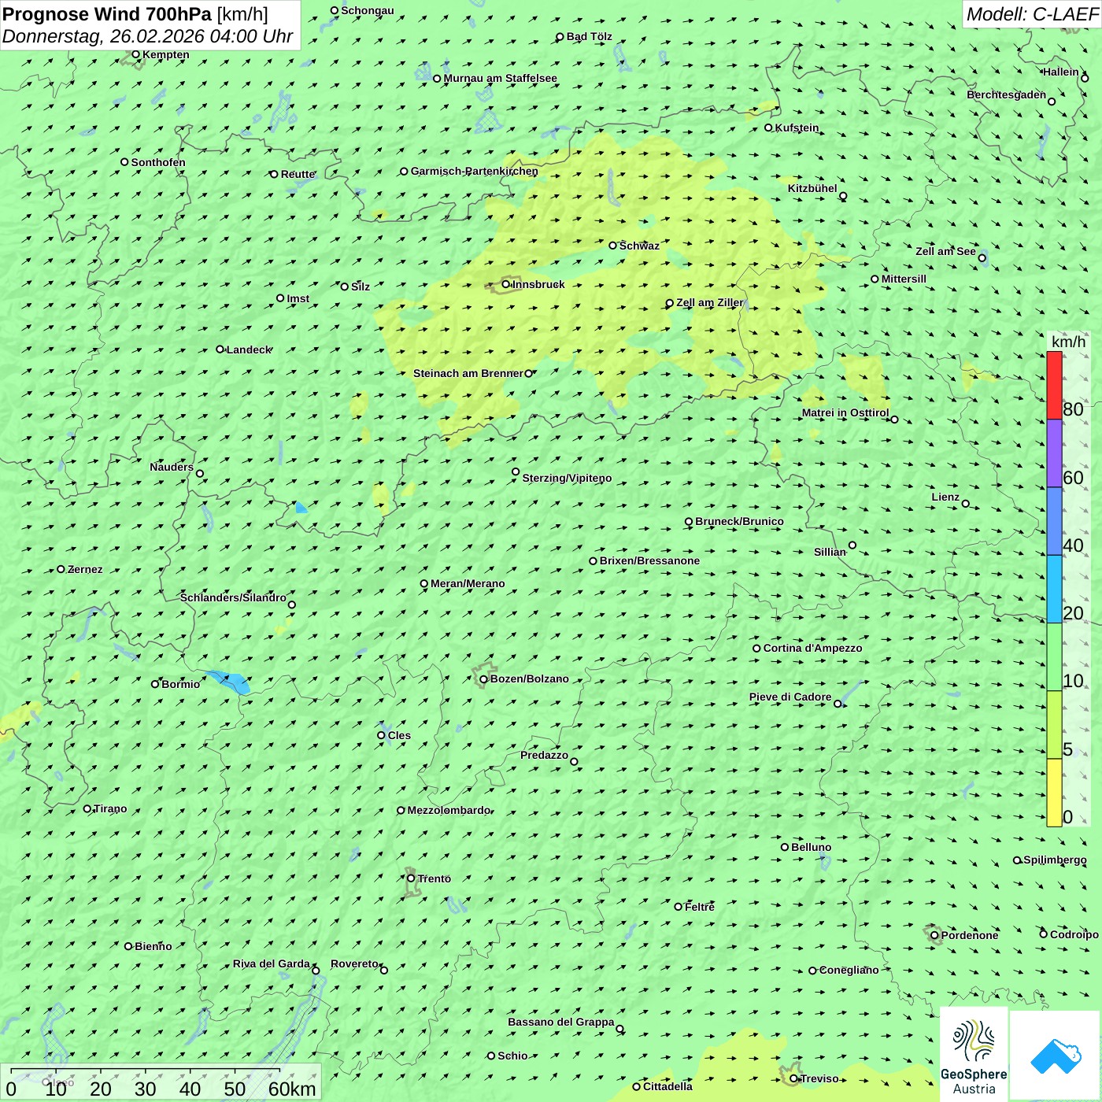Click the 'Murnau am Staffelsee' label
Image resolution: width=1102 pixels, height=1102 pixels.
(501, 78)
